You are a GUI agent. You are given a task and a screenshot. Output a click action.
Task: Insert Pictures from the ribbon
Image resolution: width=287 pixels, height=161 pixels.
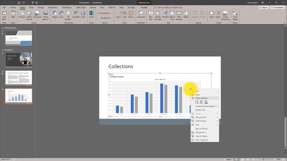pos(22,15)
